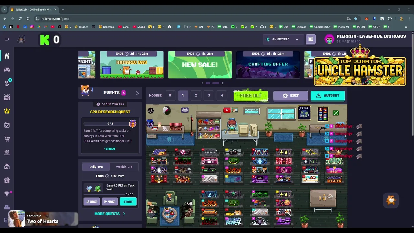Expand the 42.882337 balance currency dropdown
414x233 pixels.
pos(297,39)
